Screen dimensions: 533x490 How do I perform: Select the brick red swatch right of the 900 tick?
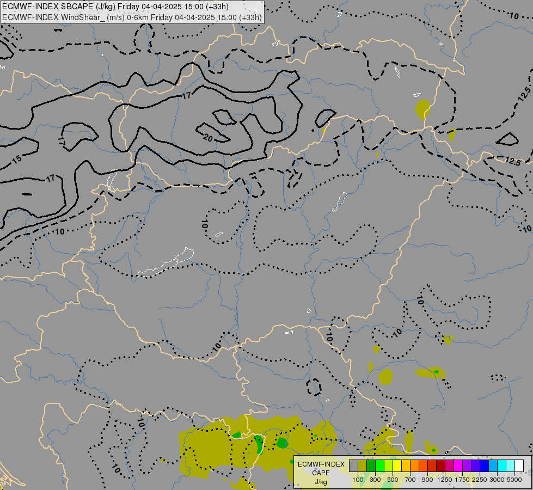432,466
